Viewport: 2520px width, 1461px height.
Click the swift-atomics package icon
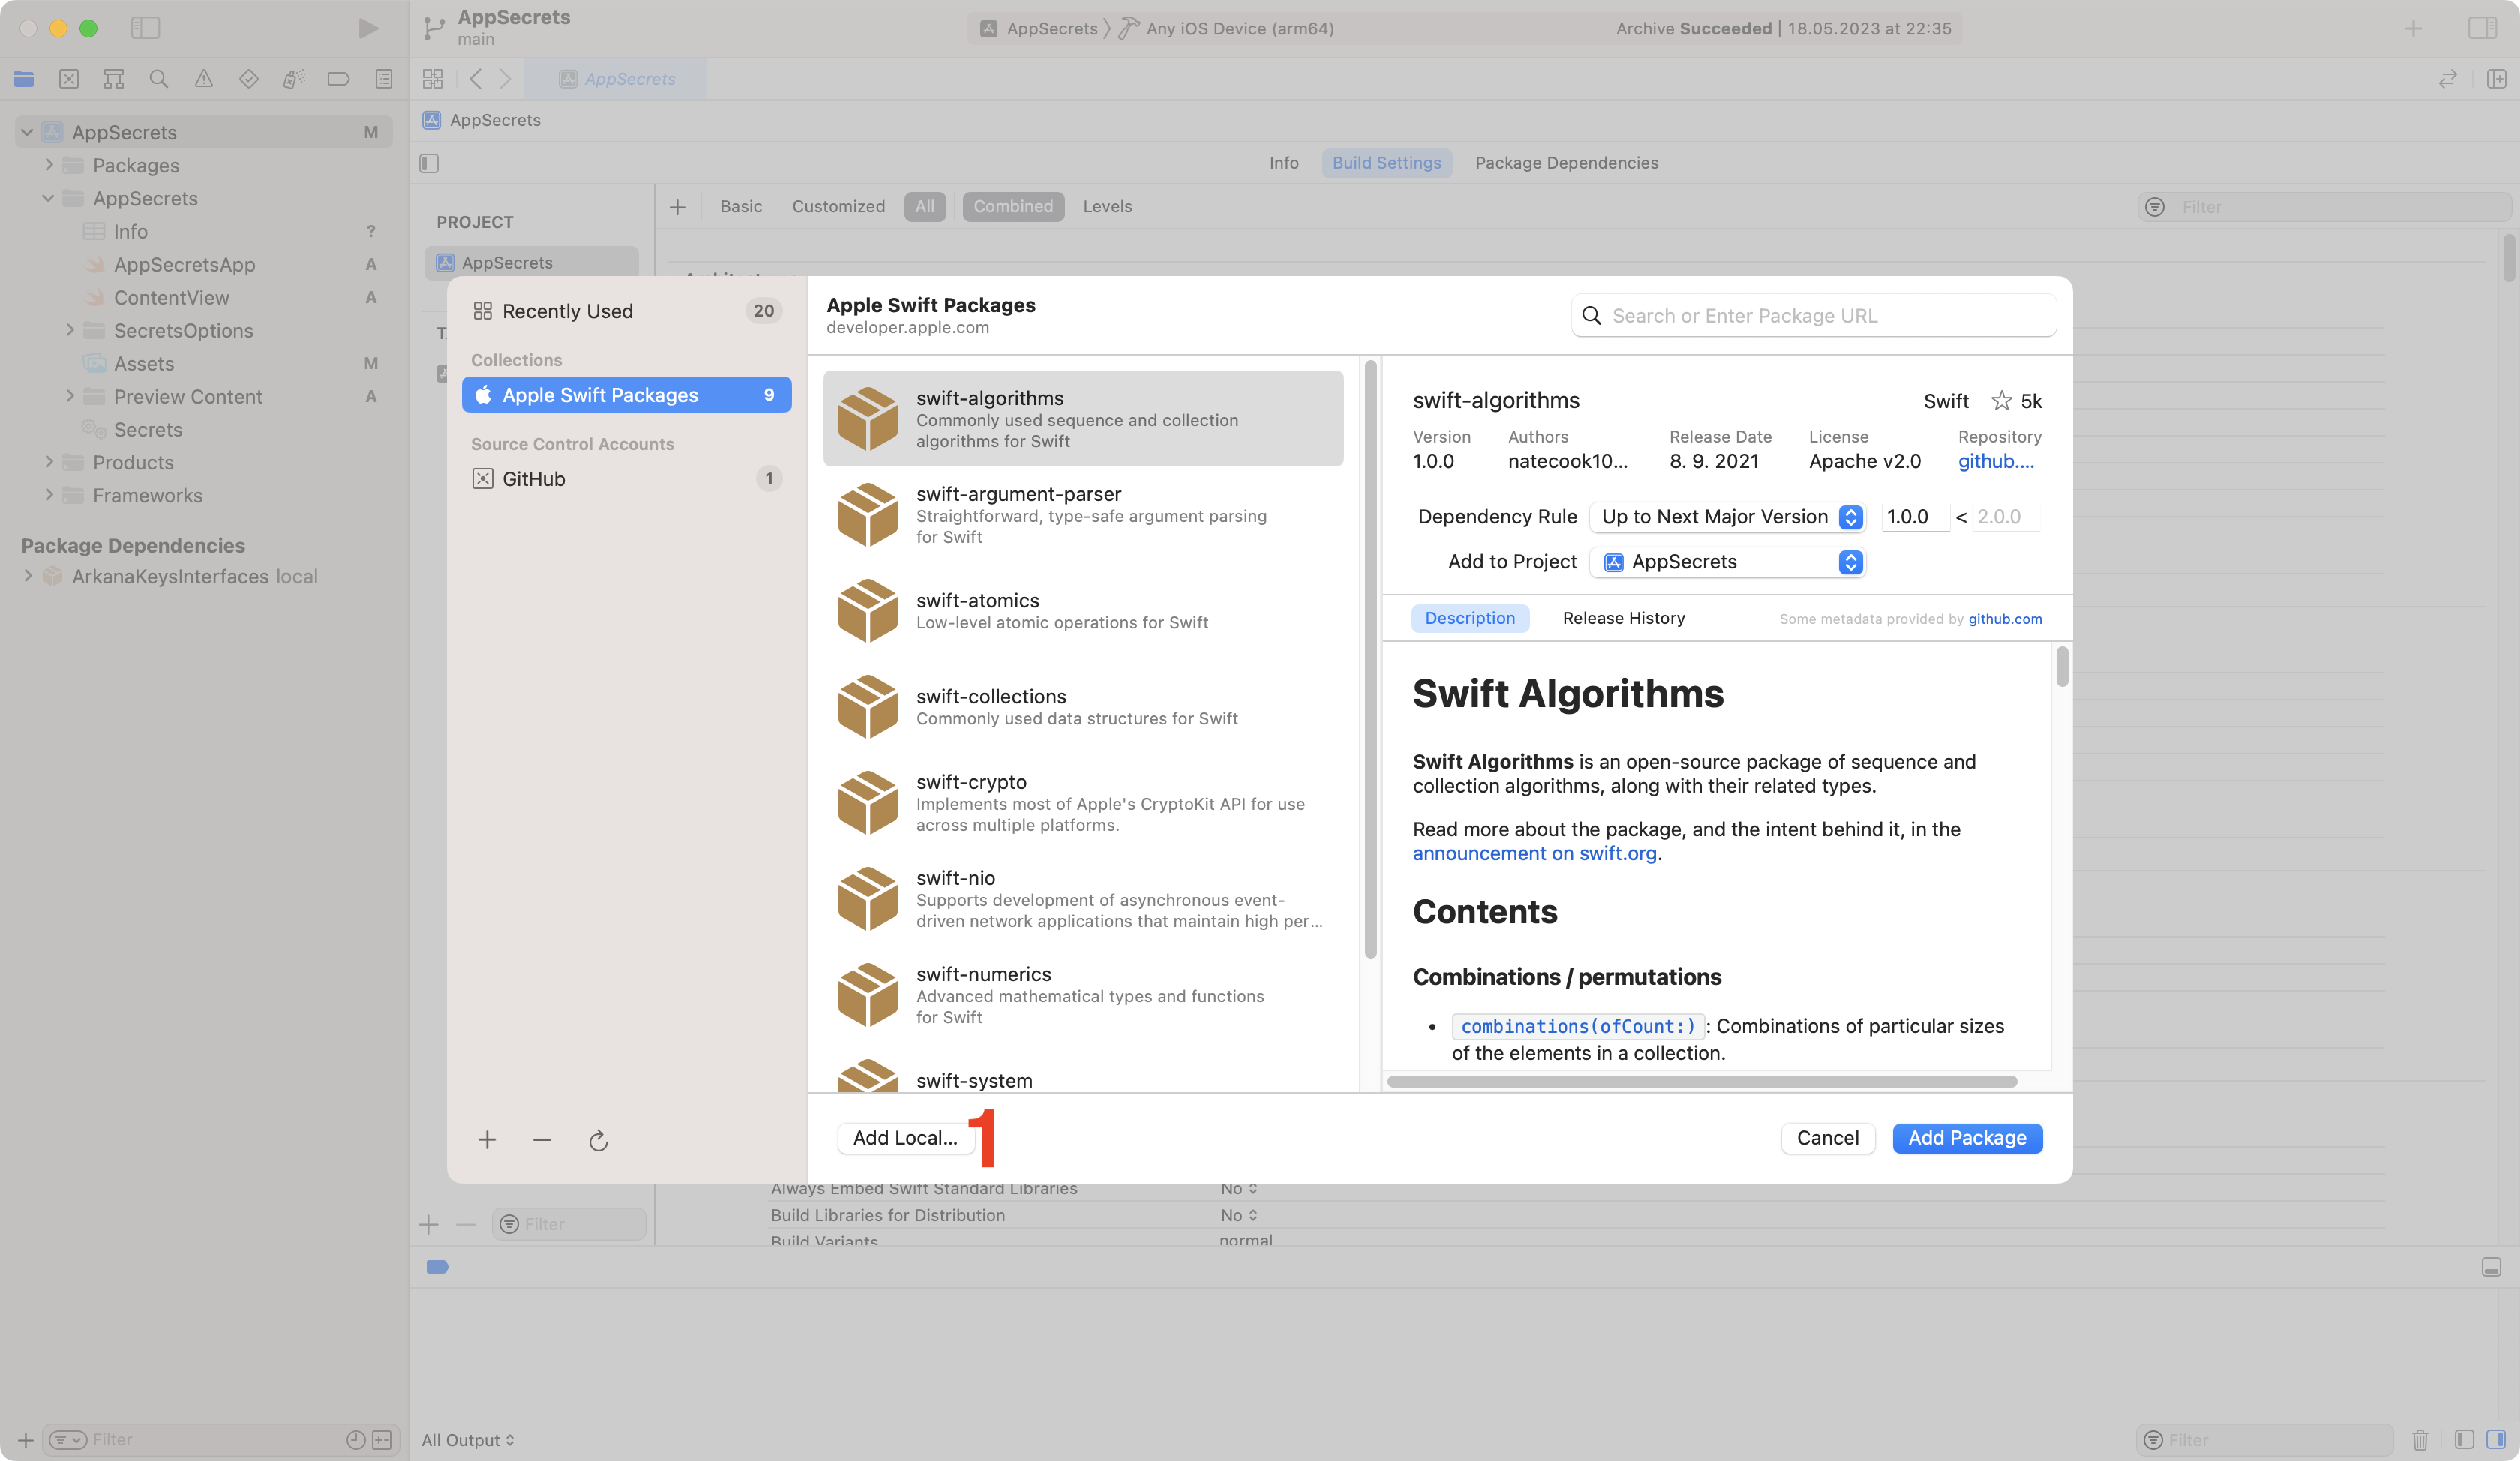pos(864,610)
